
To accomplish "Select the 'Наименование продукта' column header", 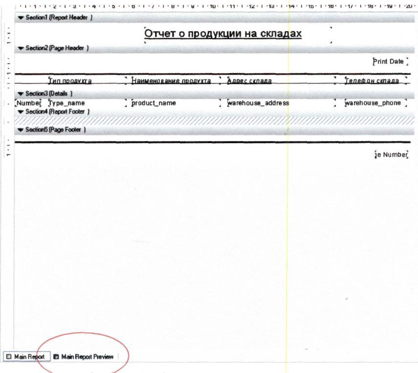I will point(176,81).
